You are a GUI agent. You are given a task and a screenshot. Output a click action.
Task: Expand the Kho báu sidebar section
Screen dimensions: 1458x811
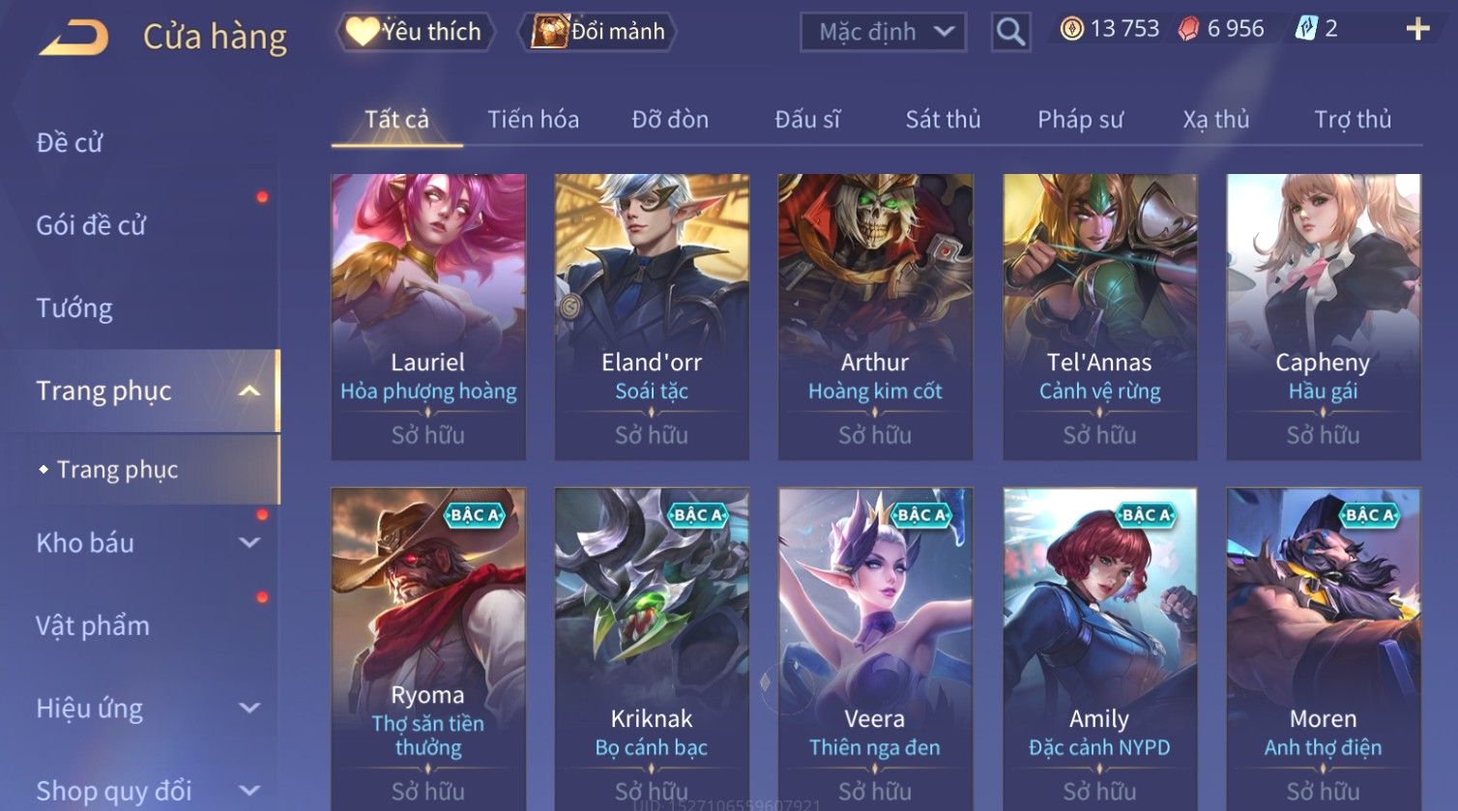coord(249,542)
